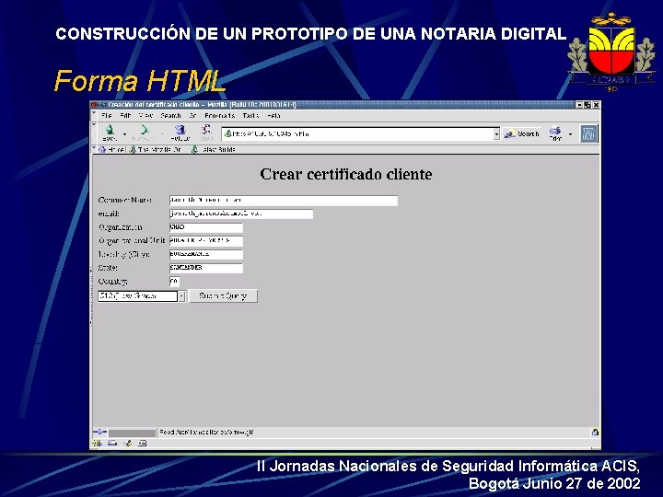Click the Print toolbar icon
This screenshot has width=663, height=497.
(x=555, y=133)
